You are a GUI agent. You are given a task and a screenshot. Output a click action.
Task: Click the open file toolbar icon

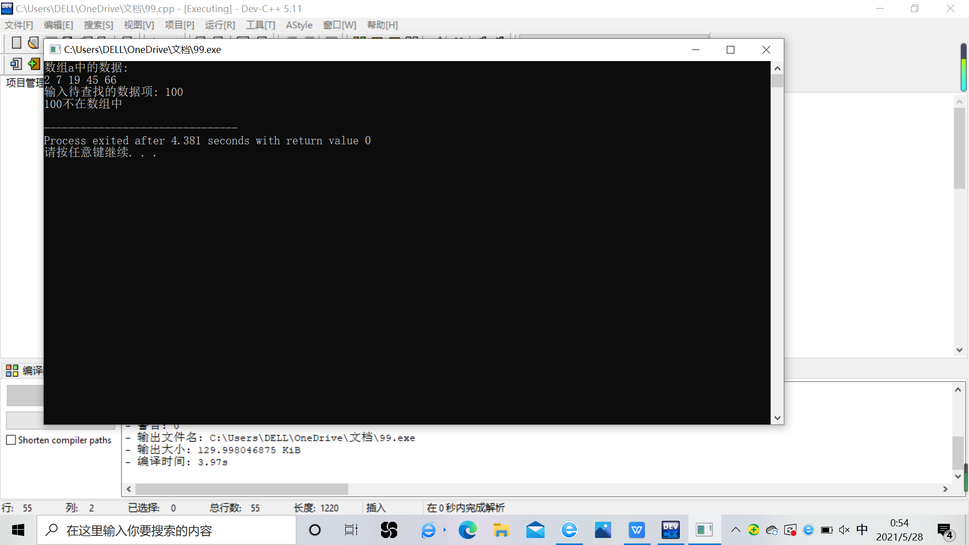coord(33,43)
